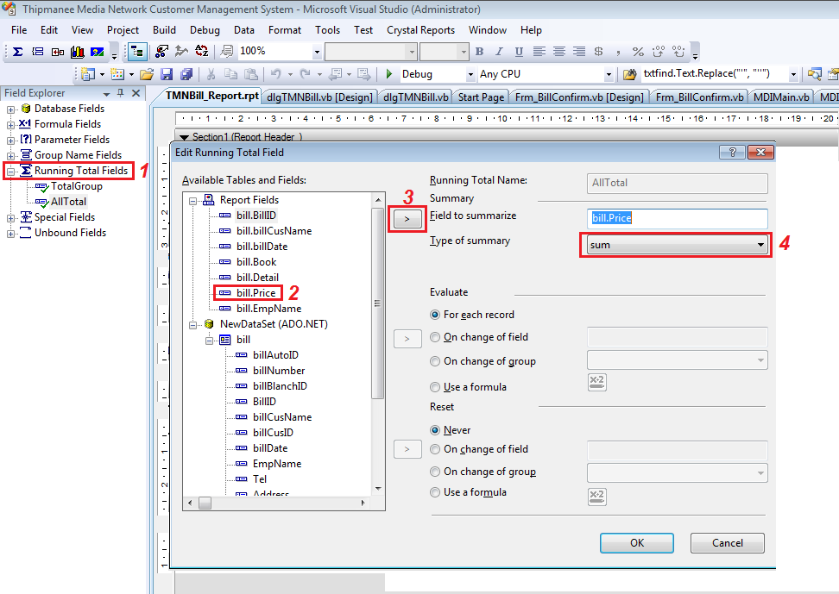Click the fields list horizontal scrollbar thumb

205,503
